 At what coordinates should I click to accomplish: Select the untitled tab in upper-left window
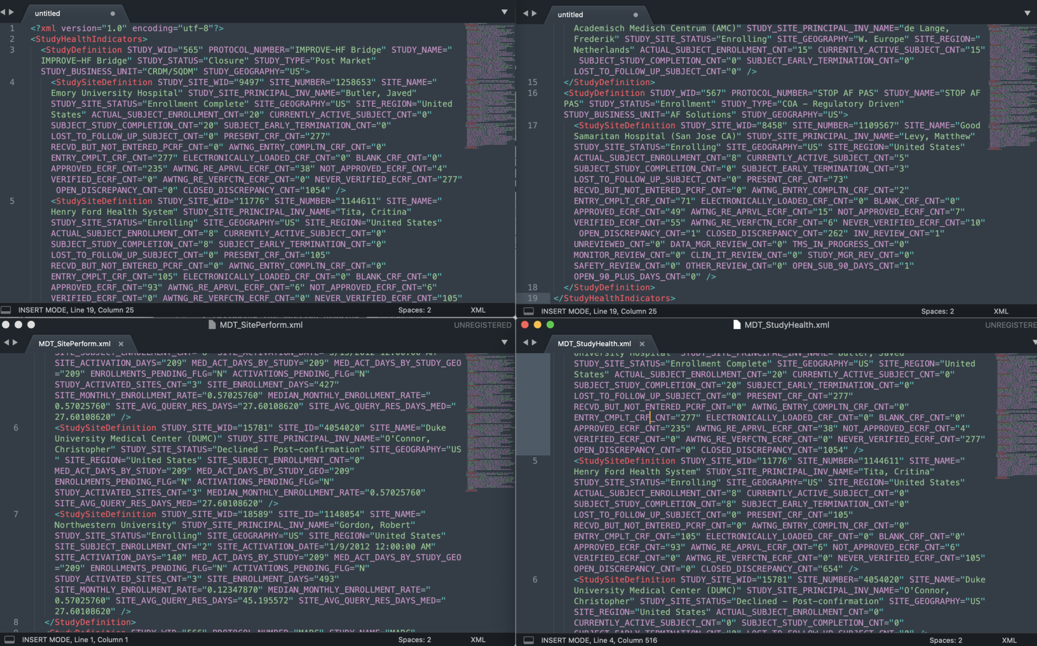click(x=75, y=13)
